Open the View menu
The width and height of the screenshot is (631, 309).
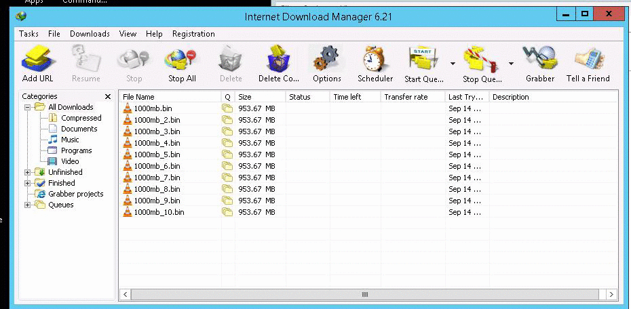[128, 34]
